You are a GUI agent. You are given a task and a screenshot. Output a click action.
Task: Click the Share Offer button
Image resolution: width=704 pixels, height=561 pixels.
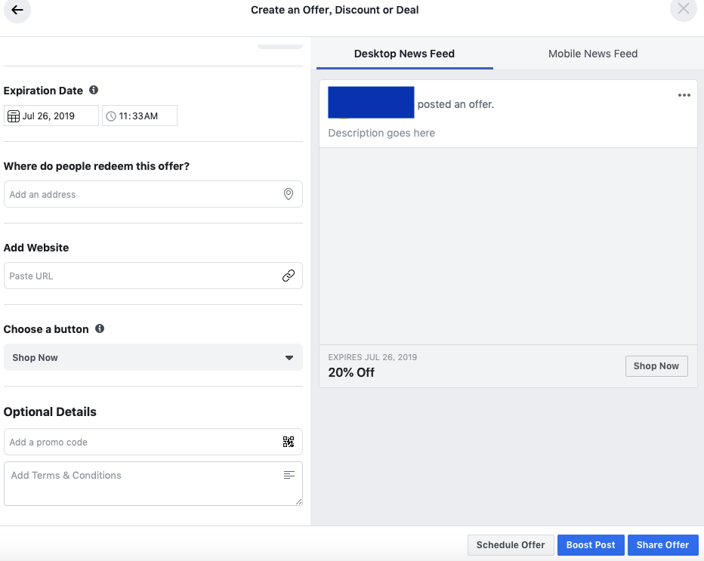pos(662,545)
